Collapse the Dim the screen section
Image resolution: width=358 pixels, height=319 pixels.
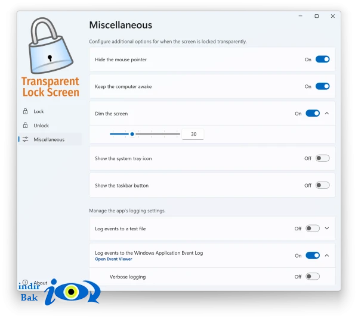point(327,114)
